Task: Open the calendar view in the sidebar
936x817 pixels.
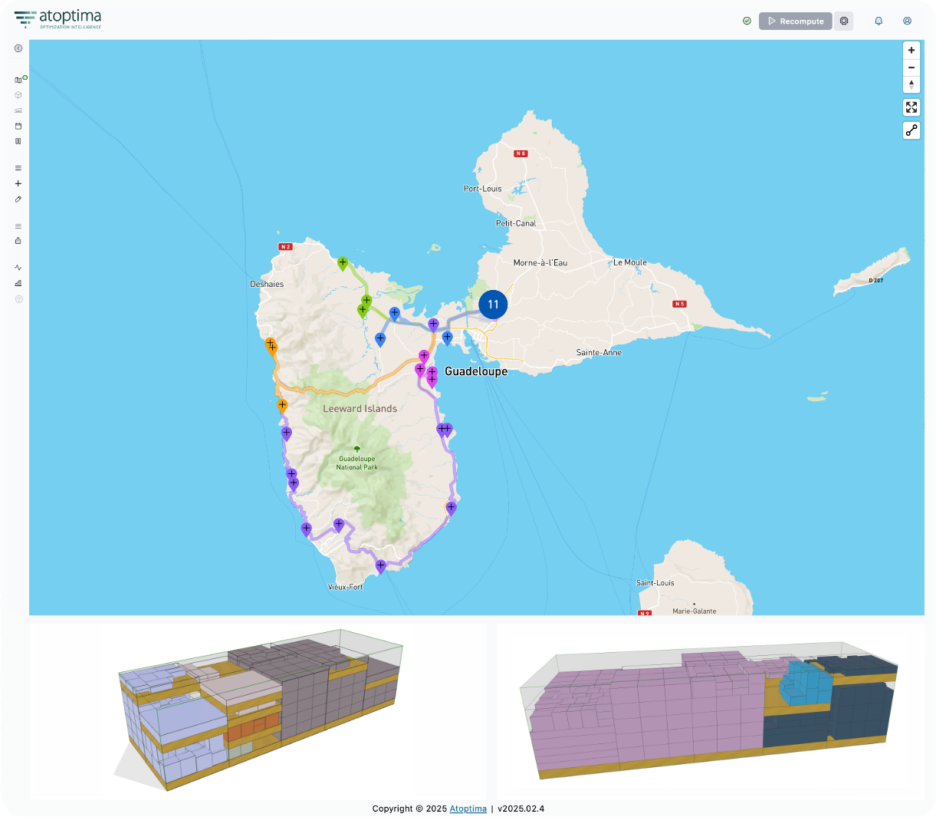Action: coord(18,126)
